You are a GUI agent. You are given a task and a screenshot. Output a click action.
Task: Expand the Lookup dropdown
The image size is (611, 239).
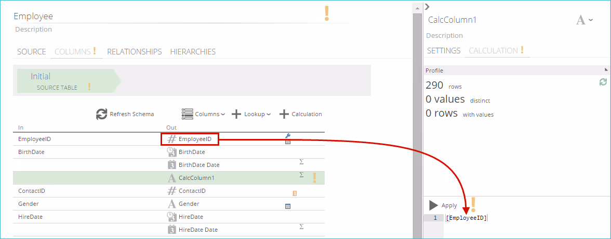(x=251, y=114)
